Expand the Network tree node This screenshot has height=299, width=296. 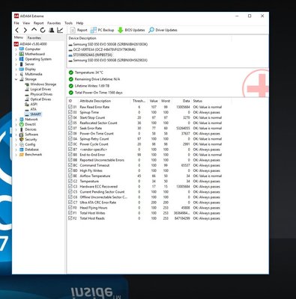click(16, 120)
